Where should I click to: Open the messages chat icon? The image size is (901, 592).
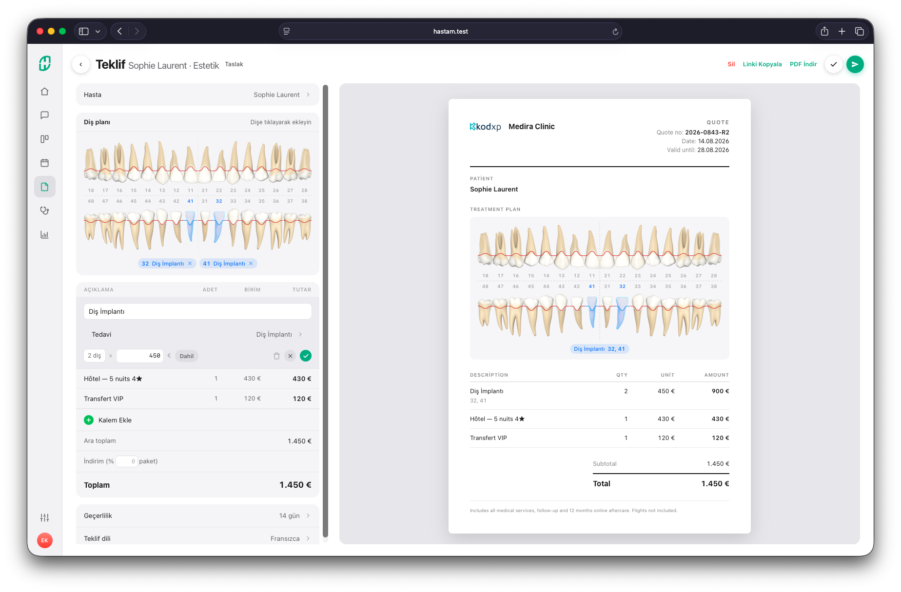[x=44, y=115]
